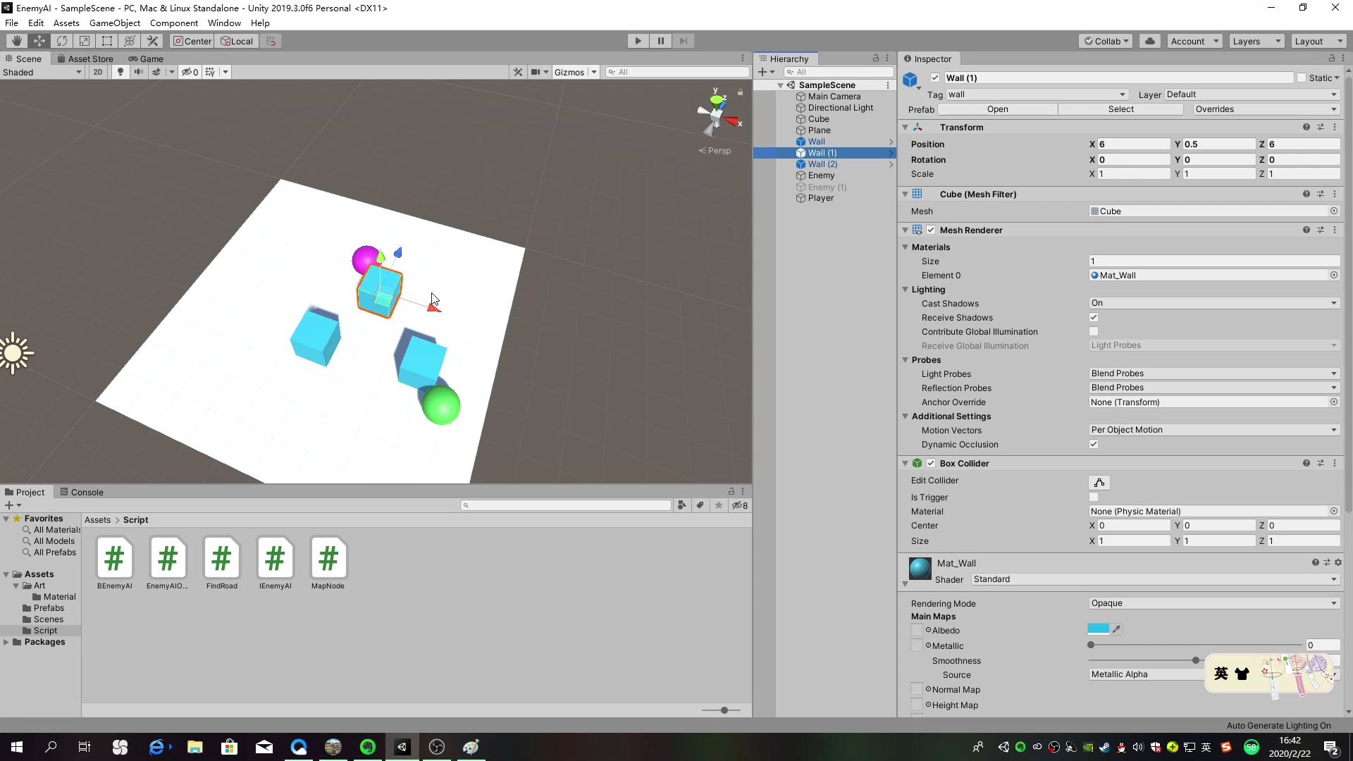Enable the Is Trigger checkbox
The image size is (1353, 761).
coord(1094,497)
